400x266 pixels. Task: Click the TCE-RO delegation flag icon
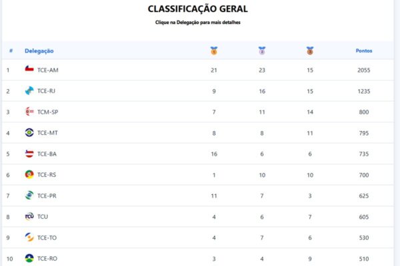tap(29, 258)
